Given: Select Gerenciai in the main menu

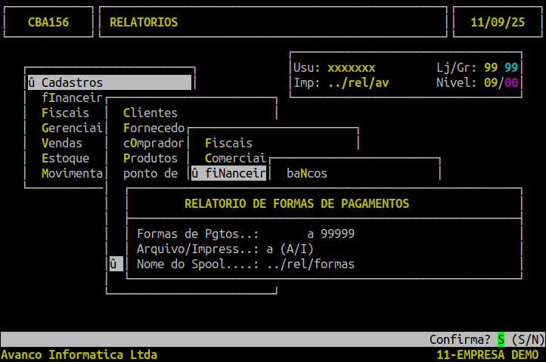Looking at the screenshot, I should tap(72, 128).
